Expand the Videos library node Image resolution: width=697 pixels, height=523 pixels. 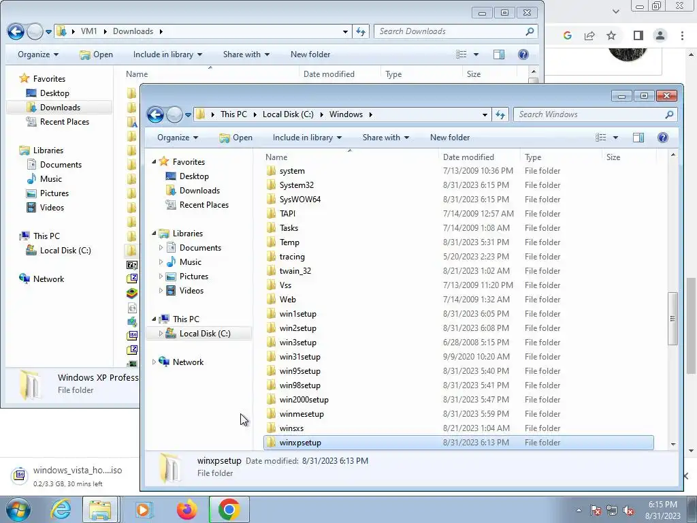(x=161, y=290)
